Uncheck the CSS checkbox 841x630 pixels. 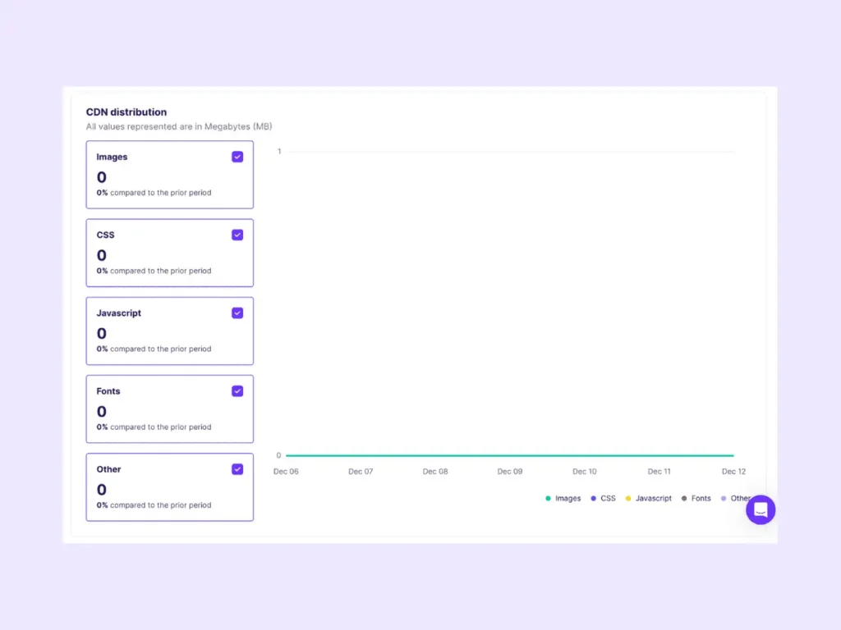click(237, 235)
